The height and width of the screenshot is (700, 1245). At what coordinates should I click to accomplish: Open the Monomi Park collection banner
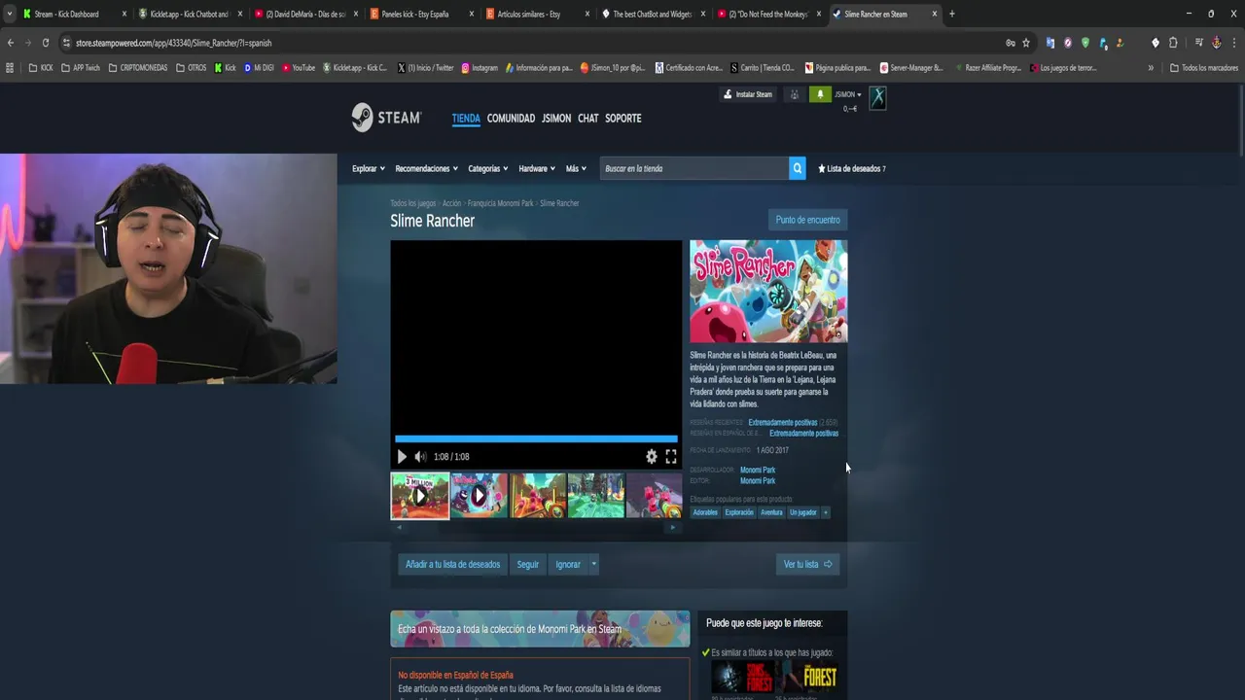pos(540,629)
